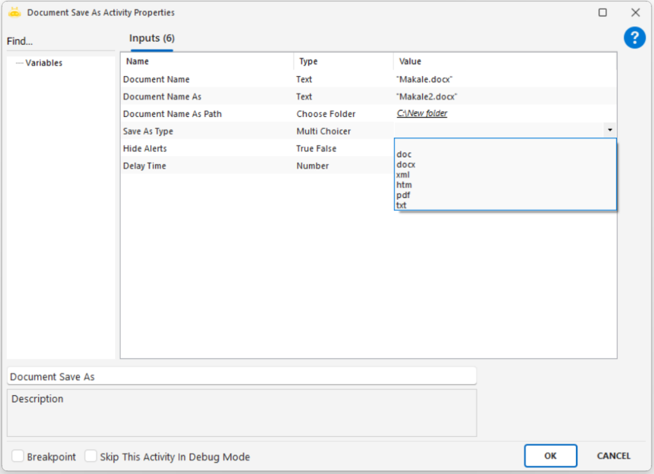The height and width of the screenshot is (474, 654).
Task: Choose xml from Save As Type list
Action: (403, 174)
